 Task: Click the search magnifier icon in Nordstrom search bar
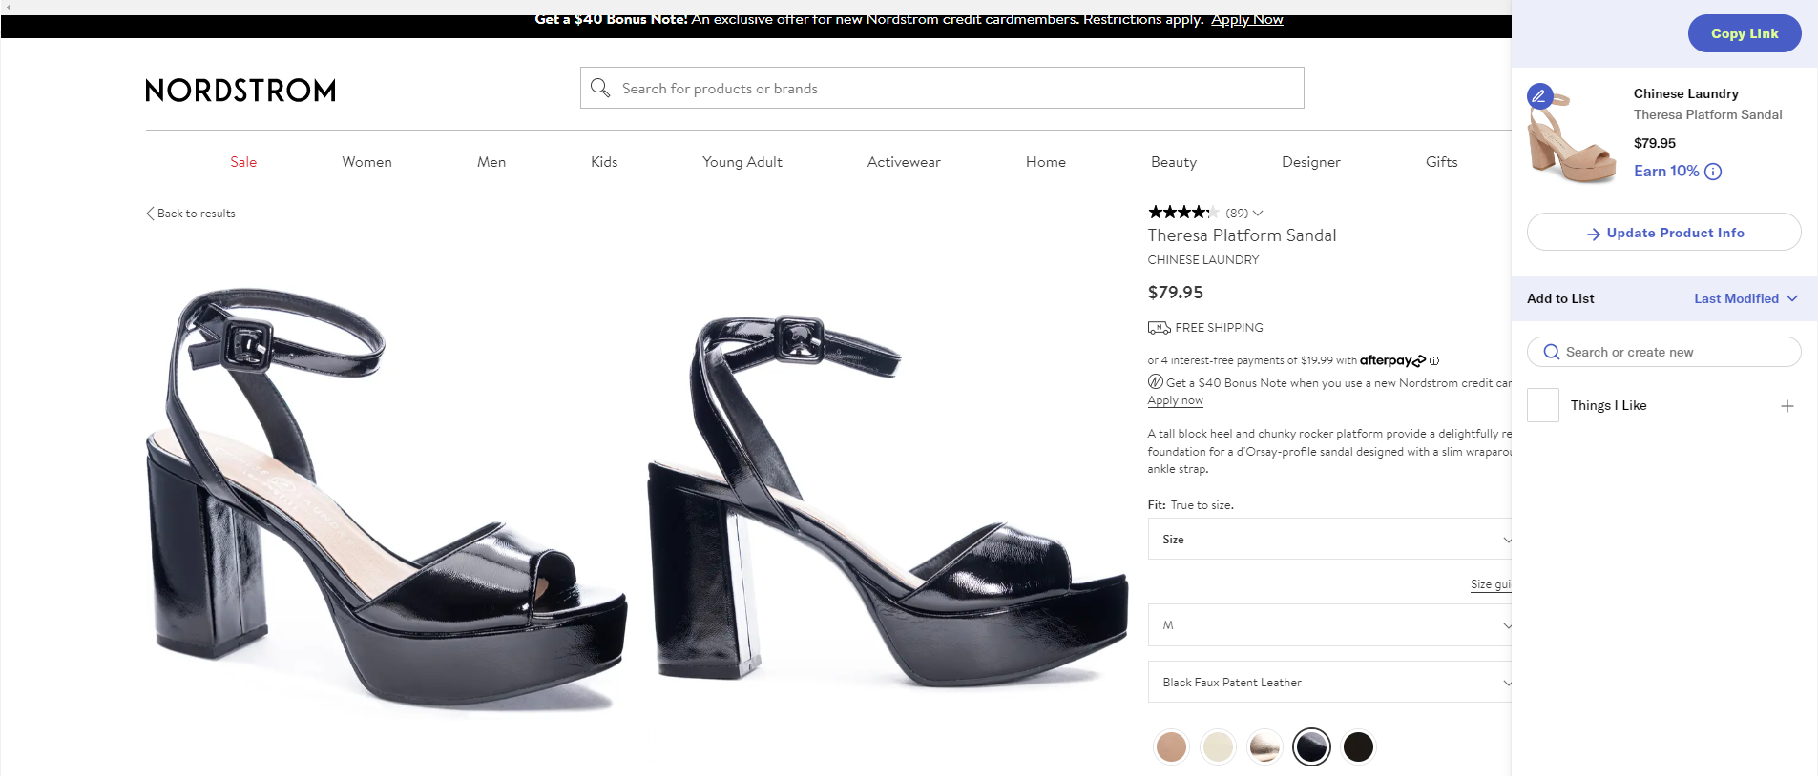click(600, 89)
